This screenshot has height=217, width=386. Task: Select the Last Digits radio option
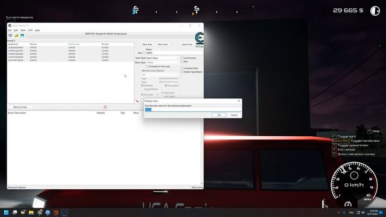click(162, 96)
